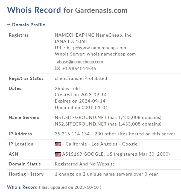Image resolution: width=181 pixels, height=192 pixels.
Task: Collapse the Domain Profile section
Action: tap(9, 25)
